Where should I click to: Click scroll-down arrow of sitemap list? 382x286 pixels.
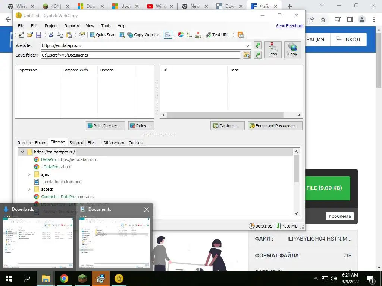296,213
